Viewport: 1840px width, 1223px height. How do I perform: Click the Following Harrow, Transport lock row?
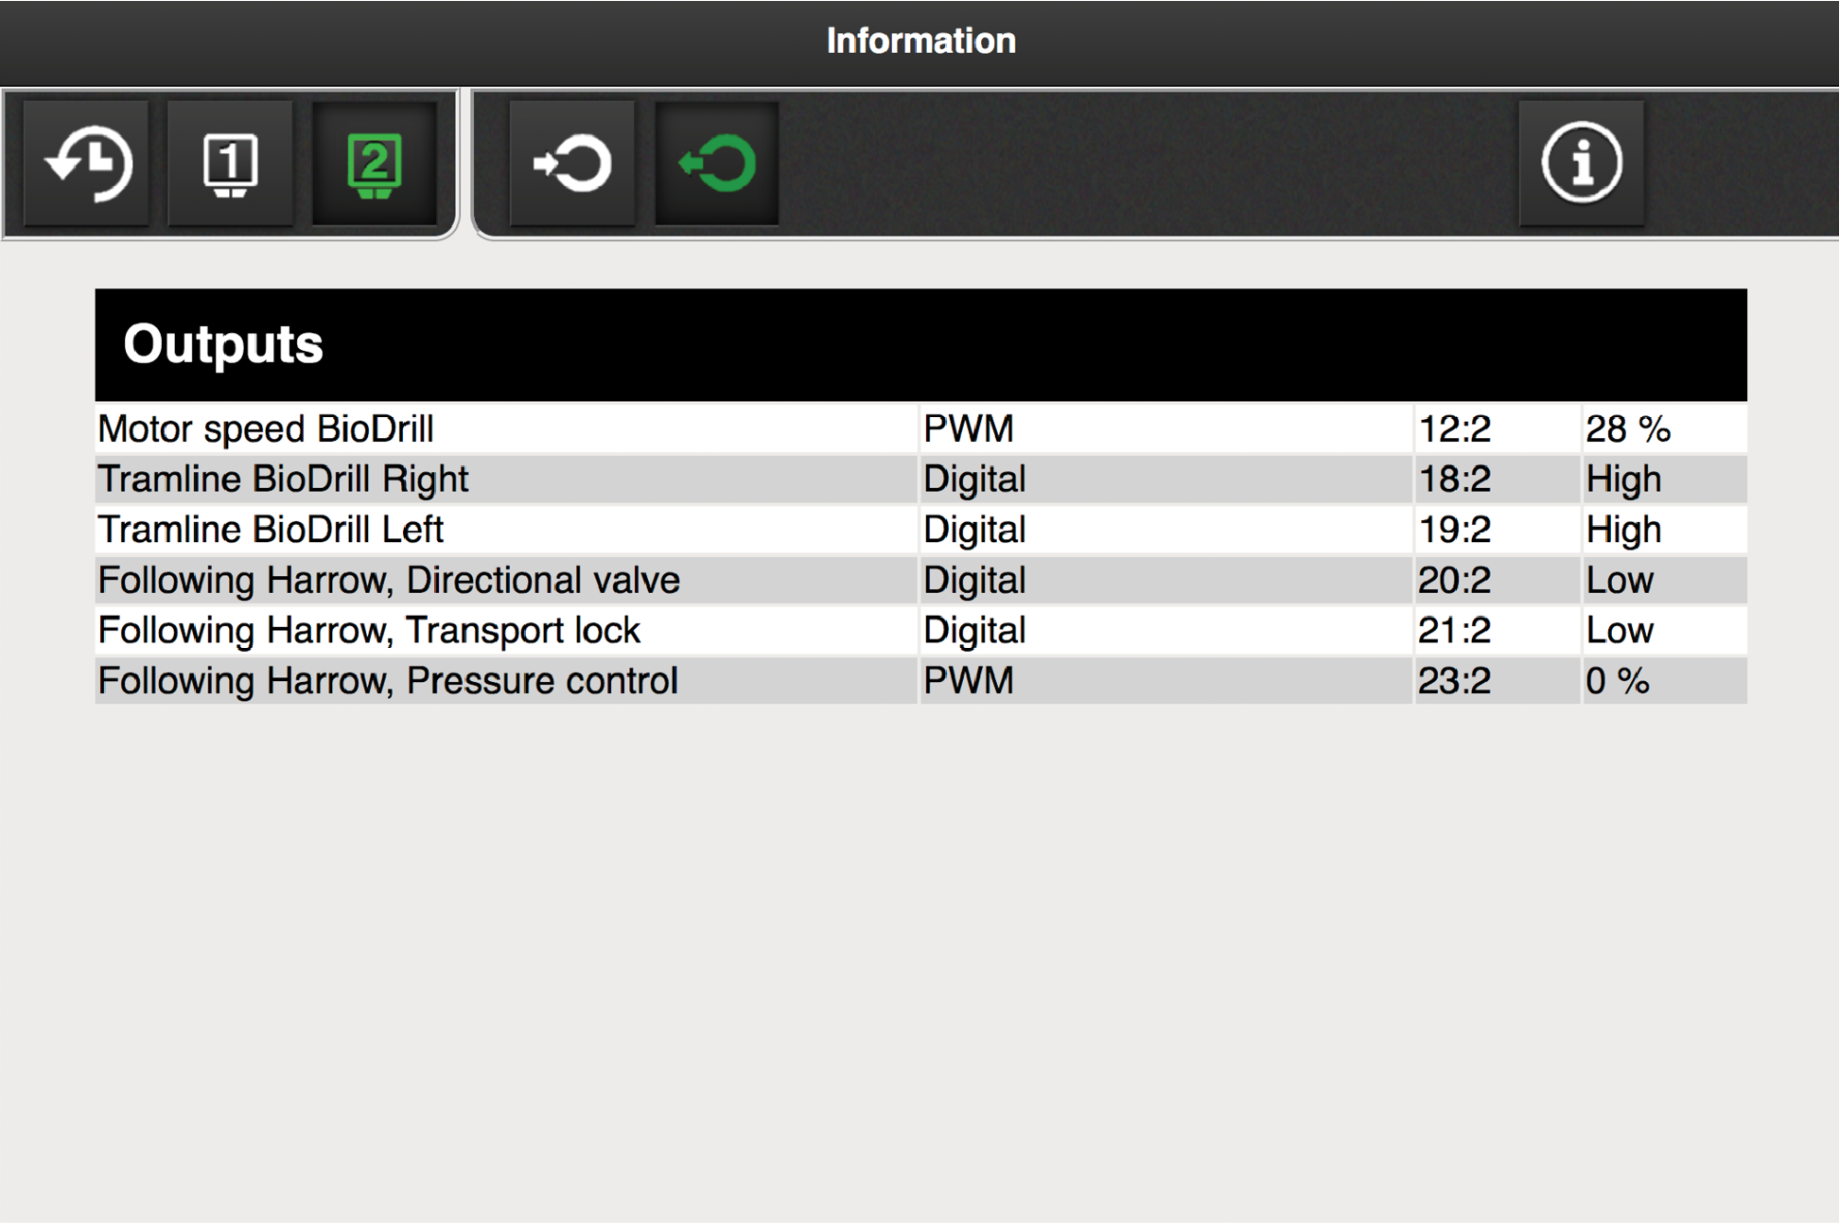(369, 630)
